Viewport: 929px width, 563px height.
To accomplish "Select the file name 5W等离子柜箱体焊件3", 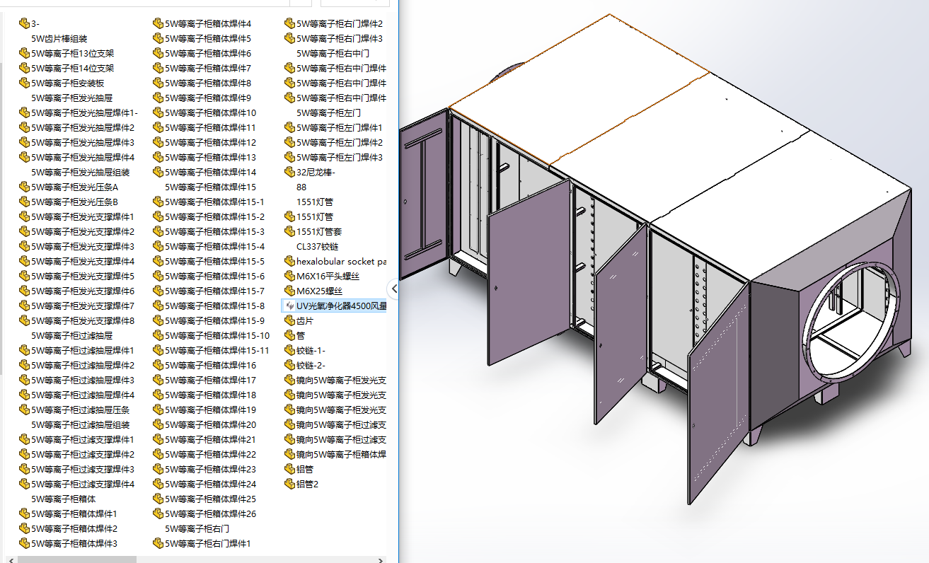I will pos(74,543).
